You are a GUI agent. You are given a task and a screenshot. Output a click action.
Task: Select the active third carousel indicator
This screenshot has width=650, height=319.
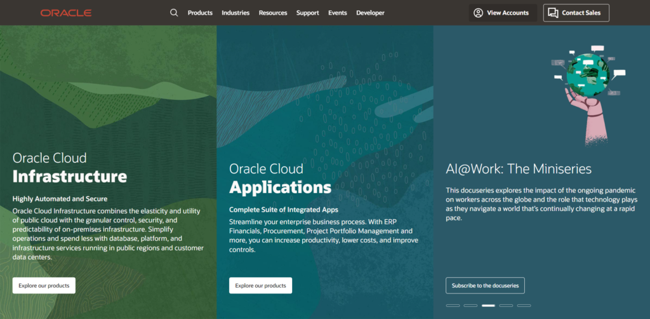pos(488,306)
